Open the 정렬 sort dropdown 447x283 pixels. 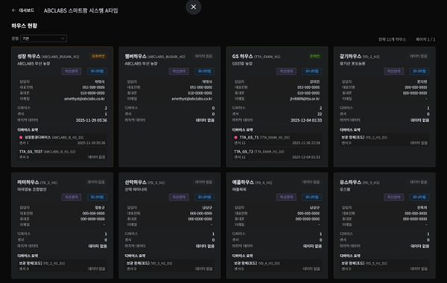44,39
